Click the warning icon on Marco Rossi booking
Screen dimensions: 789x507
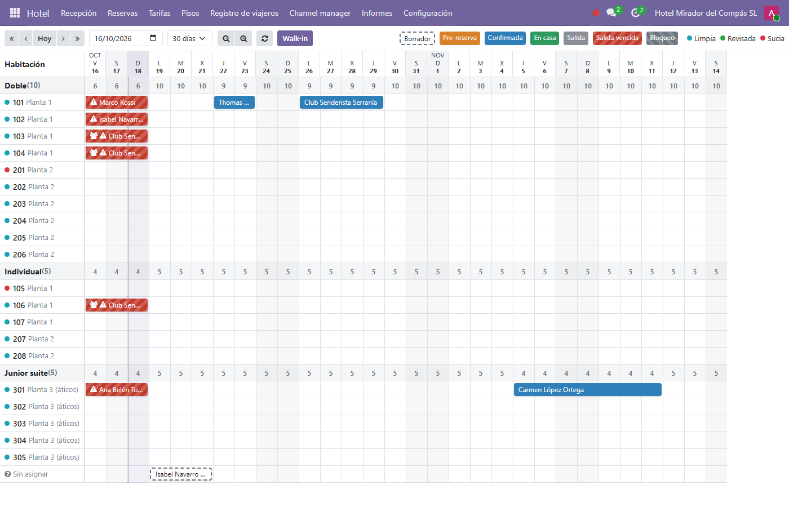pyautogui.click(x=94, y=102)
